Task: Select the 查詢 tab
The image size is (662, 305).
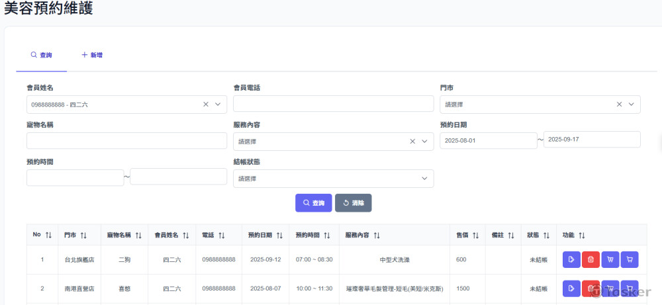Action: tap(41, 55)
